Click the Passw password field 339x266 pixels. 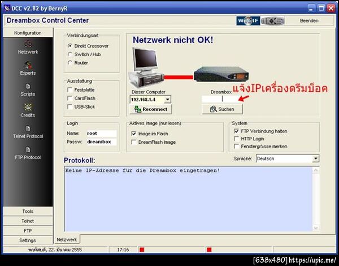point(101,142)
